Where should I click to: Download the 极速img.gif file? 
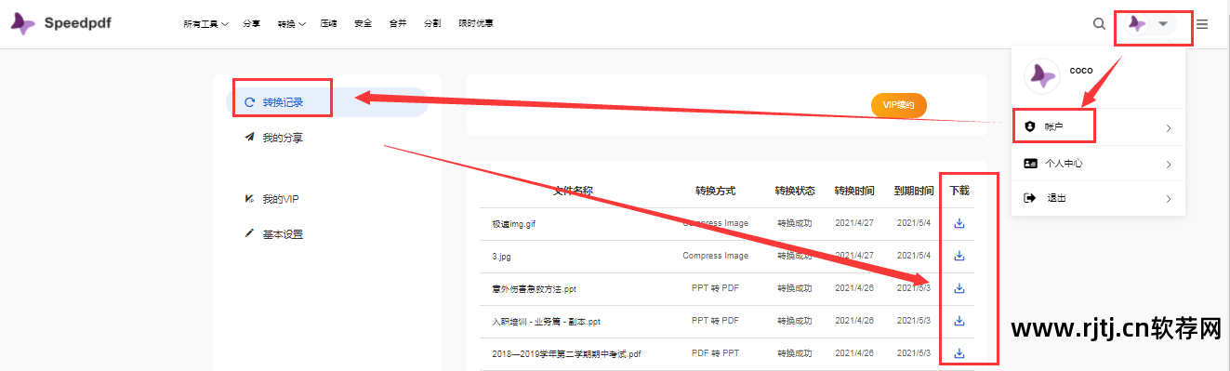[959, 223]
